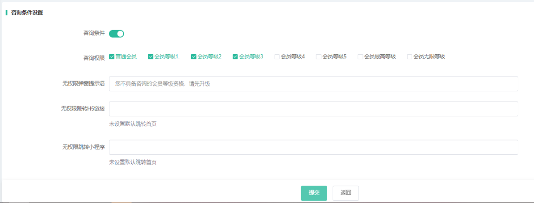The image size is (534, 203).
Task: Check the 会员等级4 checkbox
Action: tap(277, 57)
